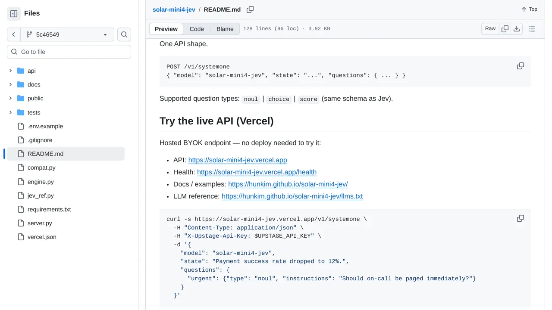This screenshot has height=310, width=552.
Task: Open the Docs / examples GitHub Pages link
Action: coord(288,184)
